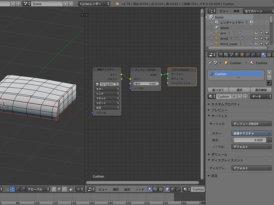Open the Modifiers wrench tab in properties
Screen dimensions: 274x205
(x=252, y=55)
